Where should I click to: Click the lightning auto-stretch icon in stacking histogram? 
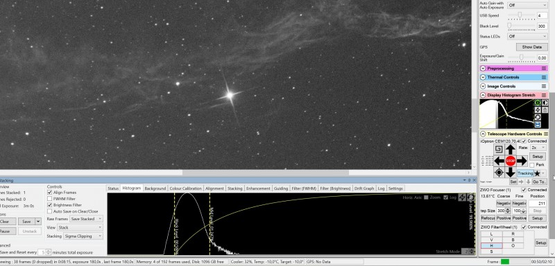[462, 197]
